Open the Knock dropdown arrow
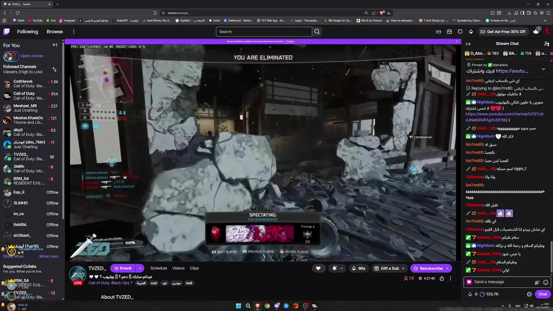This screenshot has height=311, width=553. pyautogui.click(x=140, y=268)
